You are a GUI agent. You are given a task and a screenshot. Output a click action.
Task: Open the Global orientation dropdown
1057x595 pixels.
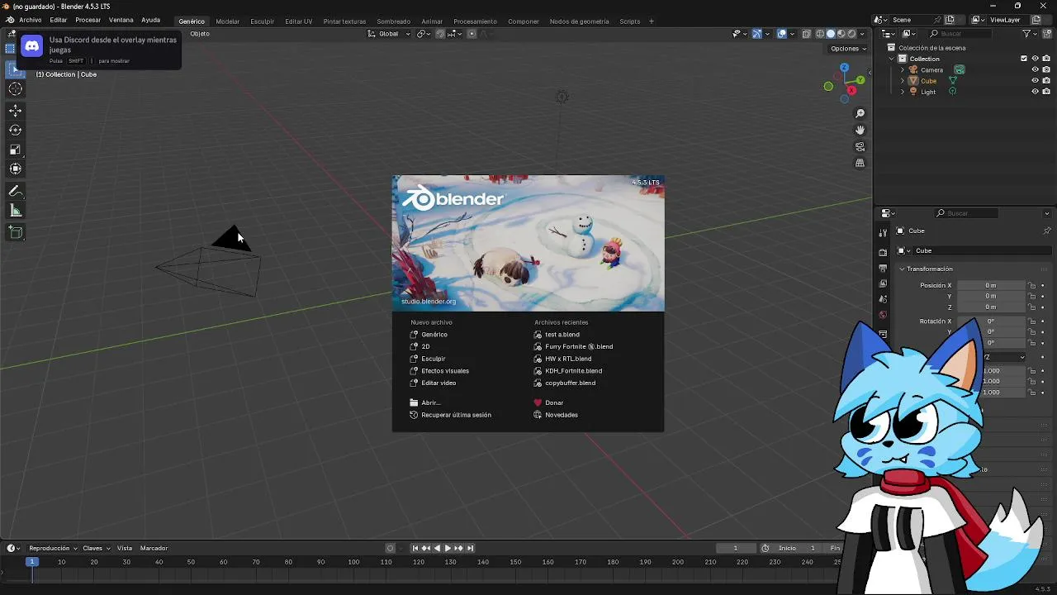point(389,34)
